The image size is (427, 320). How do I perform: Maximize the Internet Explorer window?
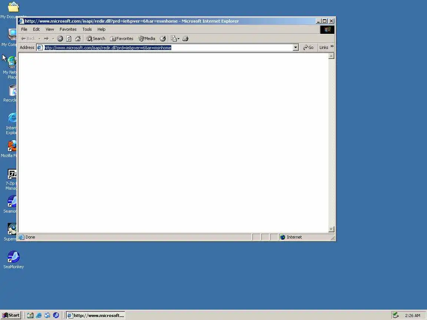coord(325,21)
